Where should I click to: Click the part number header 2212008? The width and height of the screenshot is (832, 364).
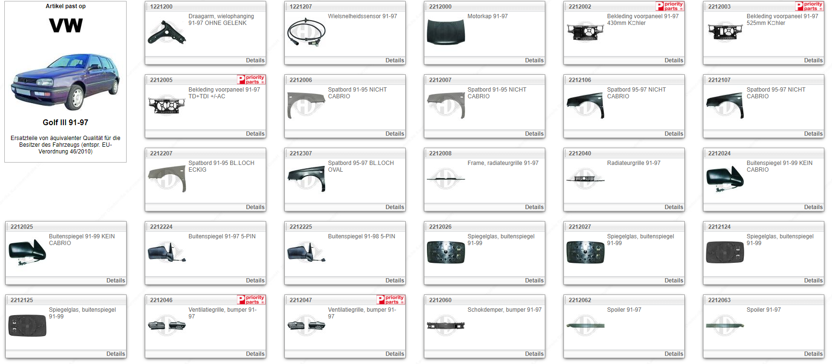440,153
